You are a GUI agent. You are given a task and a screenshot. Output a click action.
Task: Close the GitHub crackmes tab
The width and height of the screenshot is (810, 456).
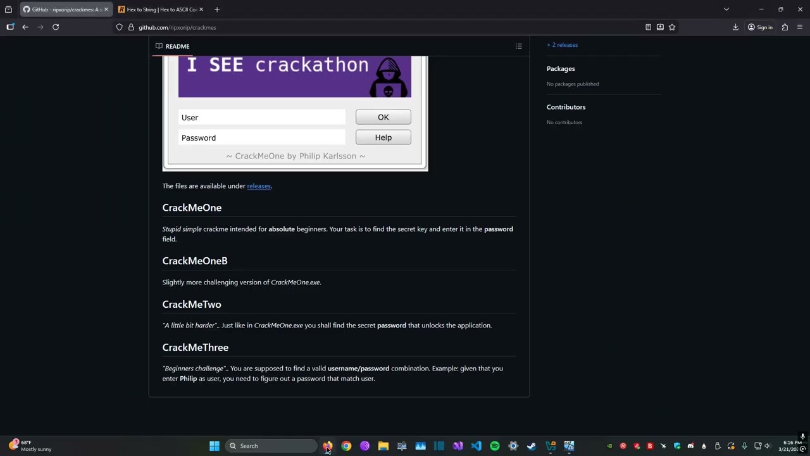coord(106,9)
